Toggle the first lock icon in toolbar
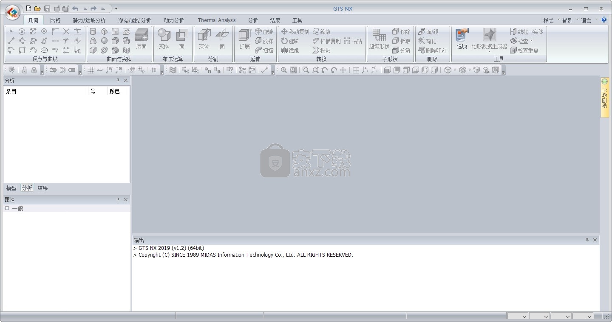 (25, 70)
